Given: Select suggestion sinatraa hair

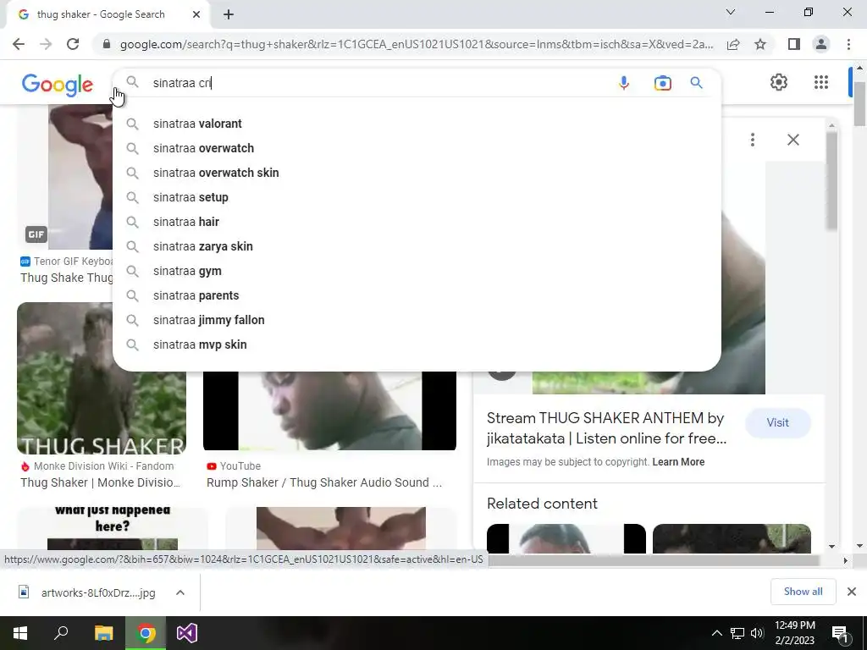Looking at the screenshot, I should [x=417, y=222].
